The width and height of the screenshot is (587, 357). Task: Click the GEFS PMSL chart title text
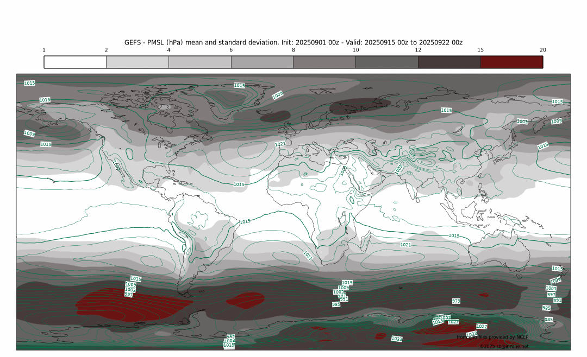pos(293,42)
